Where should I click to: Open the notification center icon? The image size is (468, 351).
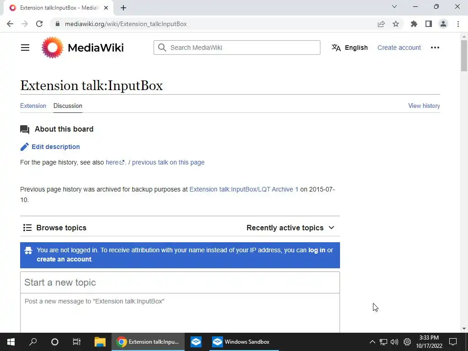[453, 342]
